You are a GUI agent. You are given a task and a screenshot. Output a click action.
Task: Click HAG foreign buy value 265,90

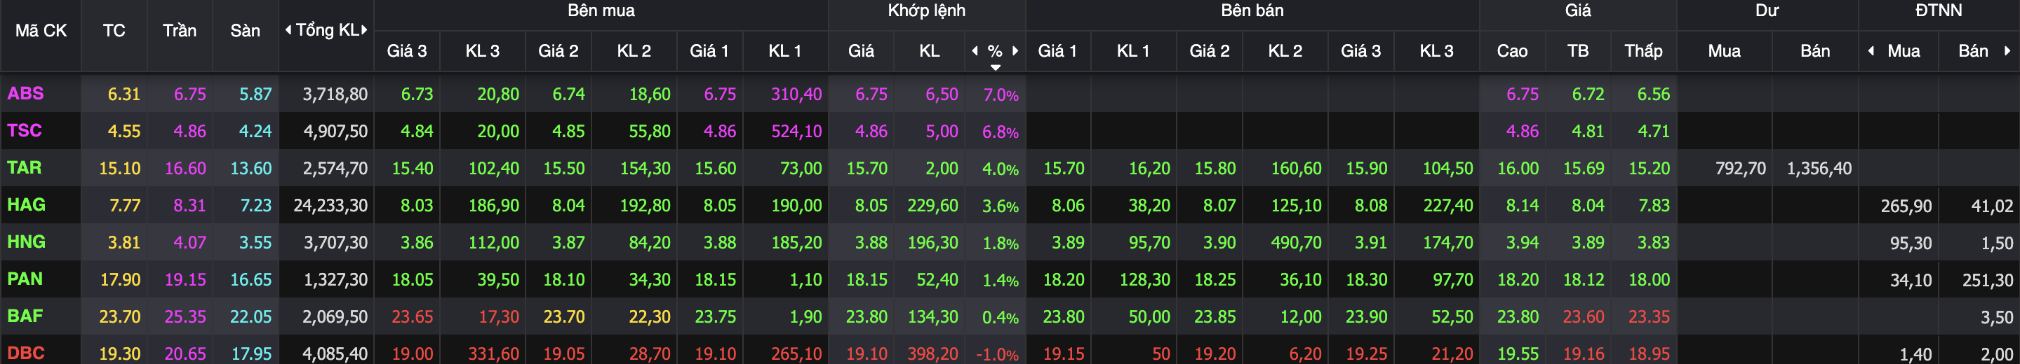[x=1906, y=206]
